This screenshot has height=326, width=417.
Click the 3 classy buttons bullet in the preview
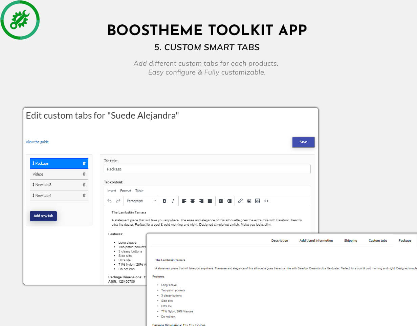(x=171, y=296)
